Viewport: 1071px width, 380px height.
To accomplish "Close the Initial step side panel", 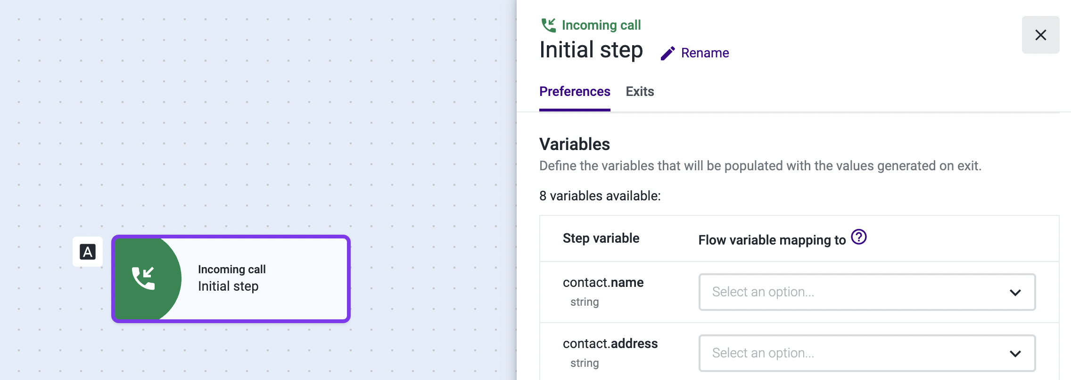I will pyautogui.click(x=1040, y=35).
